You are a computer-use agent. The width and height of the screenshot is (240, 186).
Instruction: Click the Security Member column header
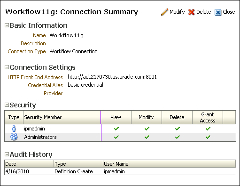coord(62,117)
